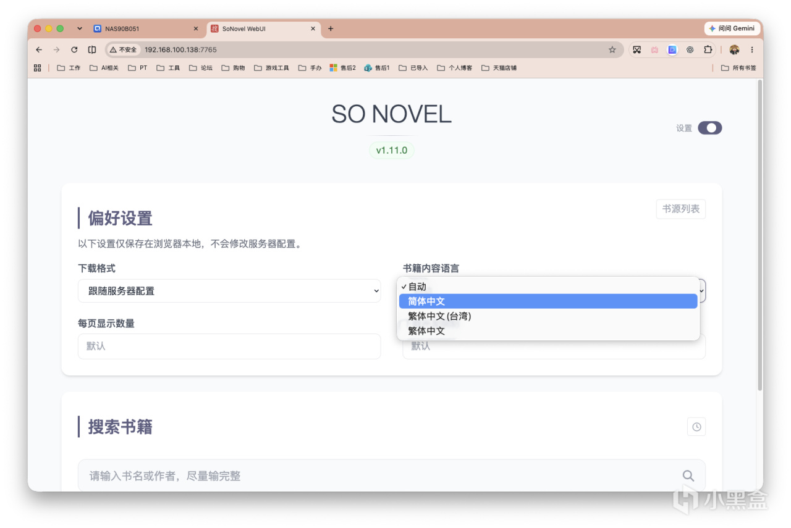Open the search history clock icon
Viewport: 791px width, 528px height.
(x=696, y=427)
